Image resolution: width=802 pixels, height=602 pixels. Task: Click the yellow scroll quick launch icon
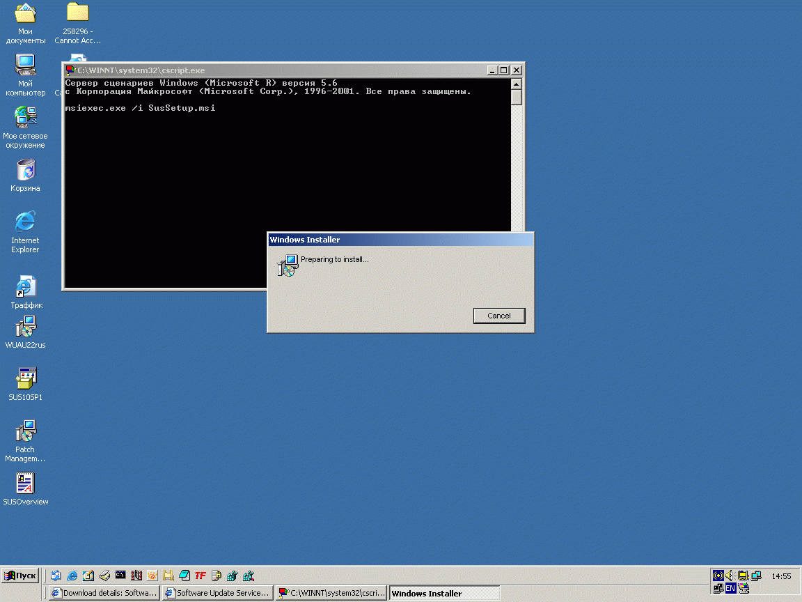[x=168, y=576]
